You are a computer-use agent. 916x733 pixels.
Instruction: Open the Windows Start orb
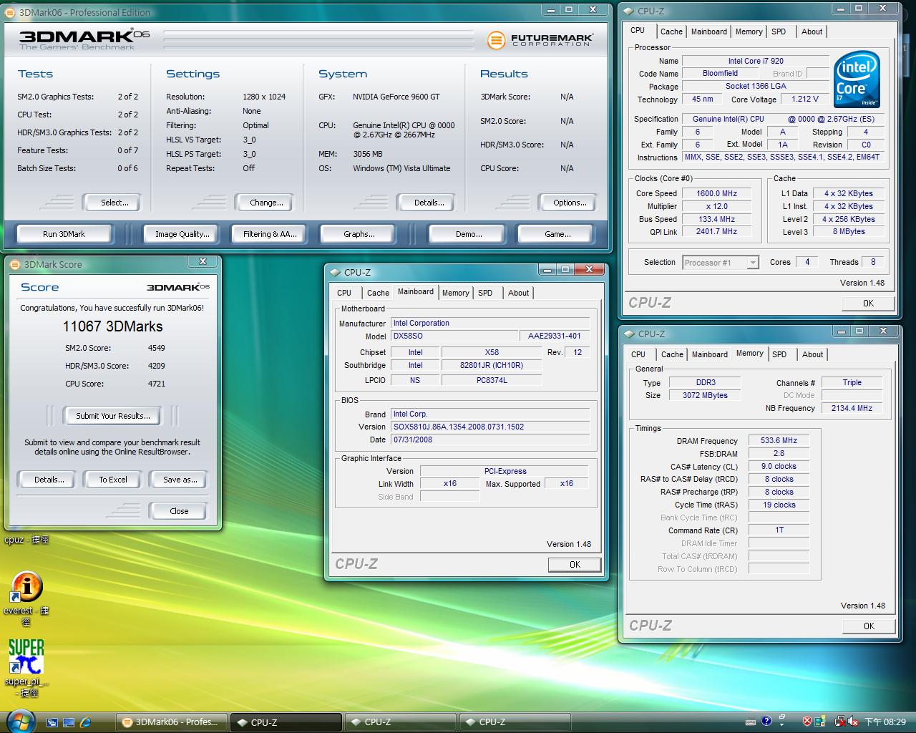[x=19, y=721]
